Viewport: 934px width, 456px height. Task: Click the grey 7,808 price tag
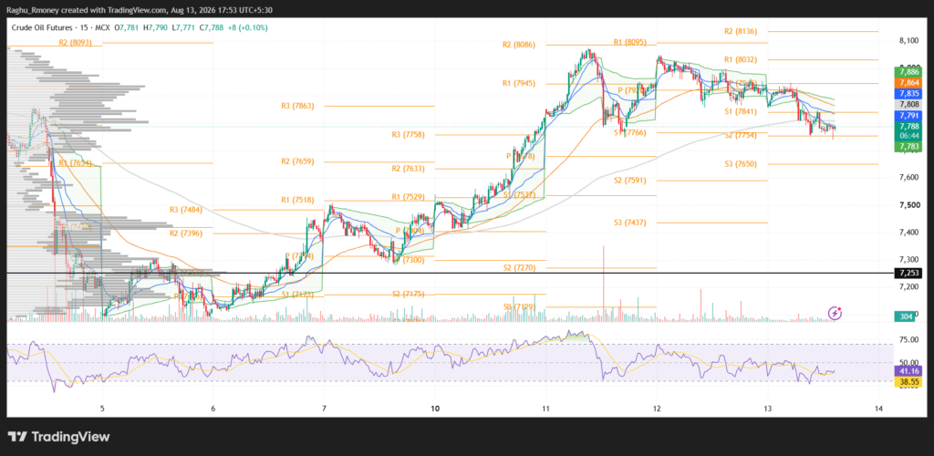pos(909,104)
